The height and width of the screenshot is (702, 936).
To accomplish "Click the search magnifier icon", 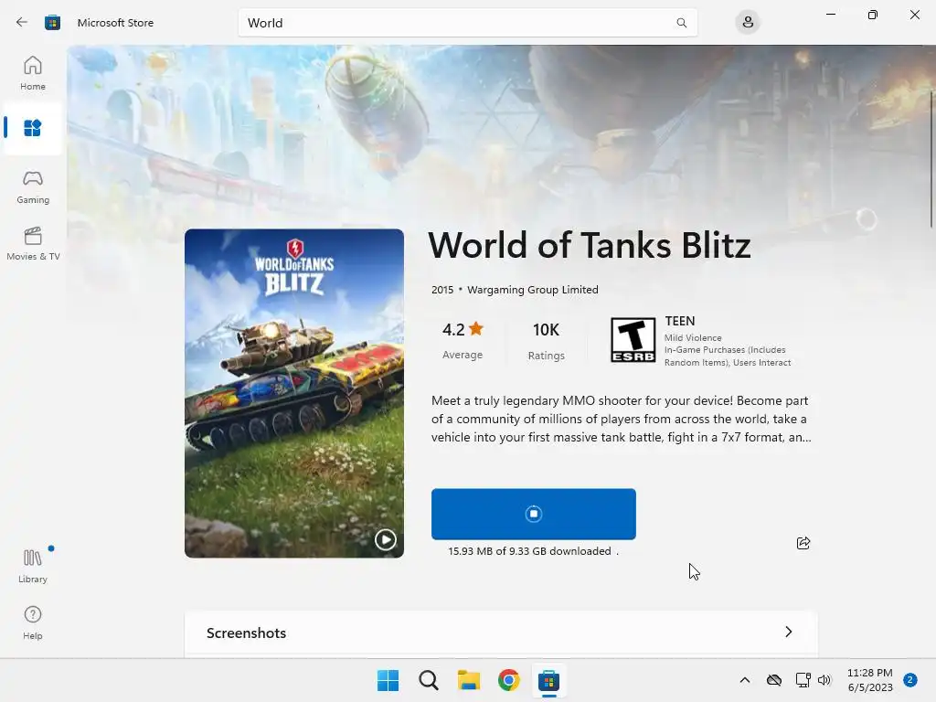I will tap(681, 23).
